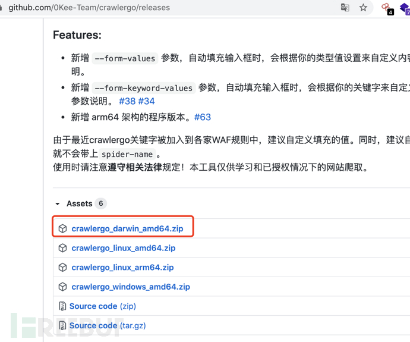Click package icon beside crawlergo_linux_arm64.zip
The image size is (410, 342).
point(63,268)
